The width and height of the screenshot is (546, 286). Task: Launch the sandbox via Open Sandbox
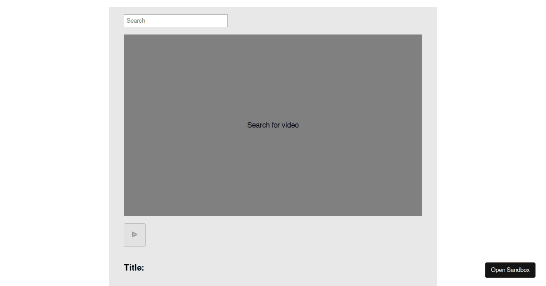(510, 270)
